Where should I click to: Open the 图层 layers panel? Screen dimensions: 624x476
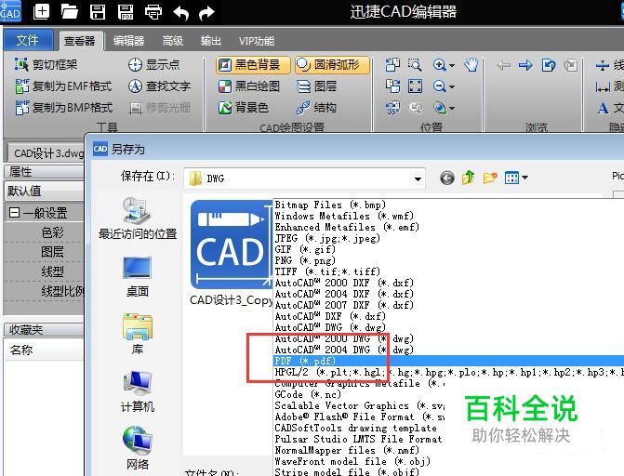point(317,86)
